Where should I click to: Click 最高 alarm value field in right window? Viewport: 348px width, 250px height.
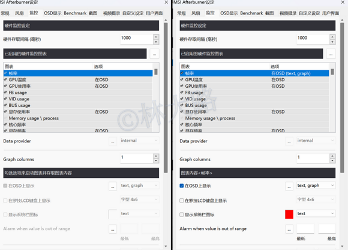(x=326, y=229)
